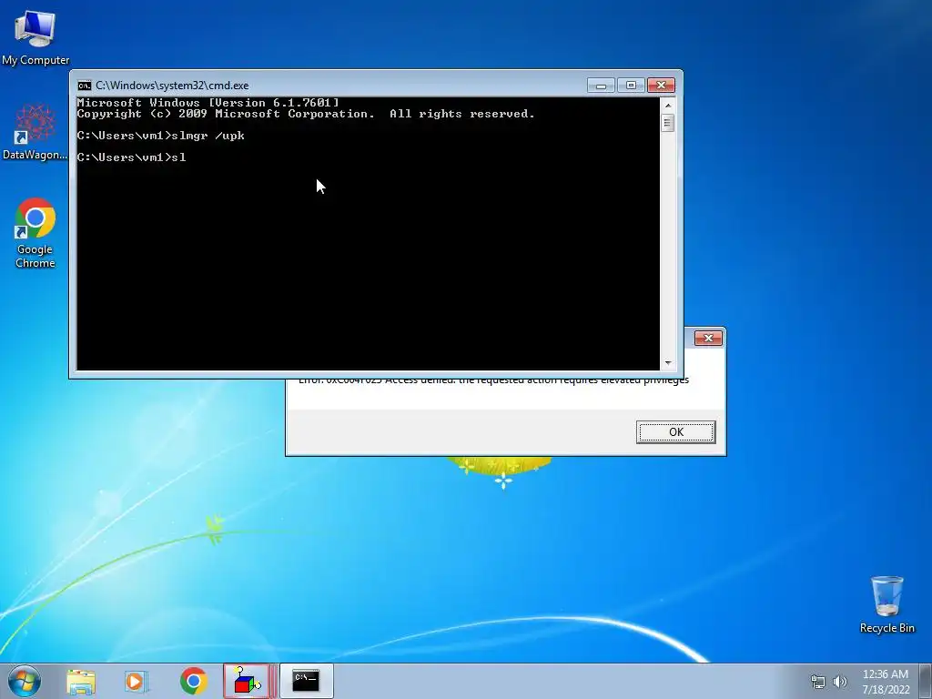The width and height of the screenshot is (932, 699).
Task: Click the cmd scrollbar thumb
Action: tap(668, 123)
